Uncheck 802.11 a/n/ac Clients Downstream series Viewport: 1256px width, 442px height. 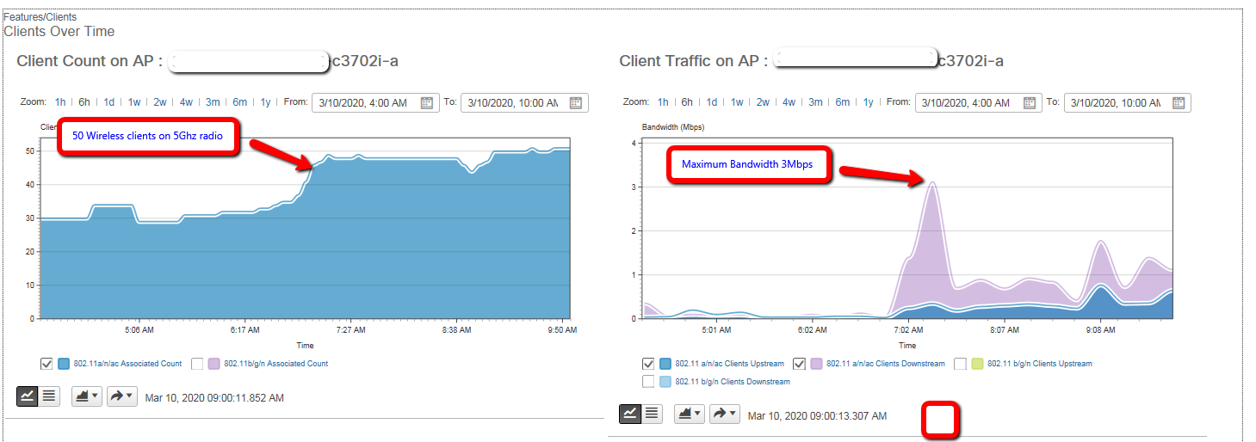pyautogui.click(x=799, y=364)
